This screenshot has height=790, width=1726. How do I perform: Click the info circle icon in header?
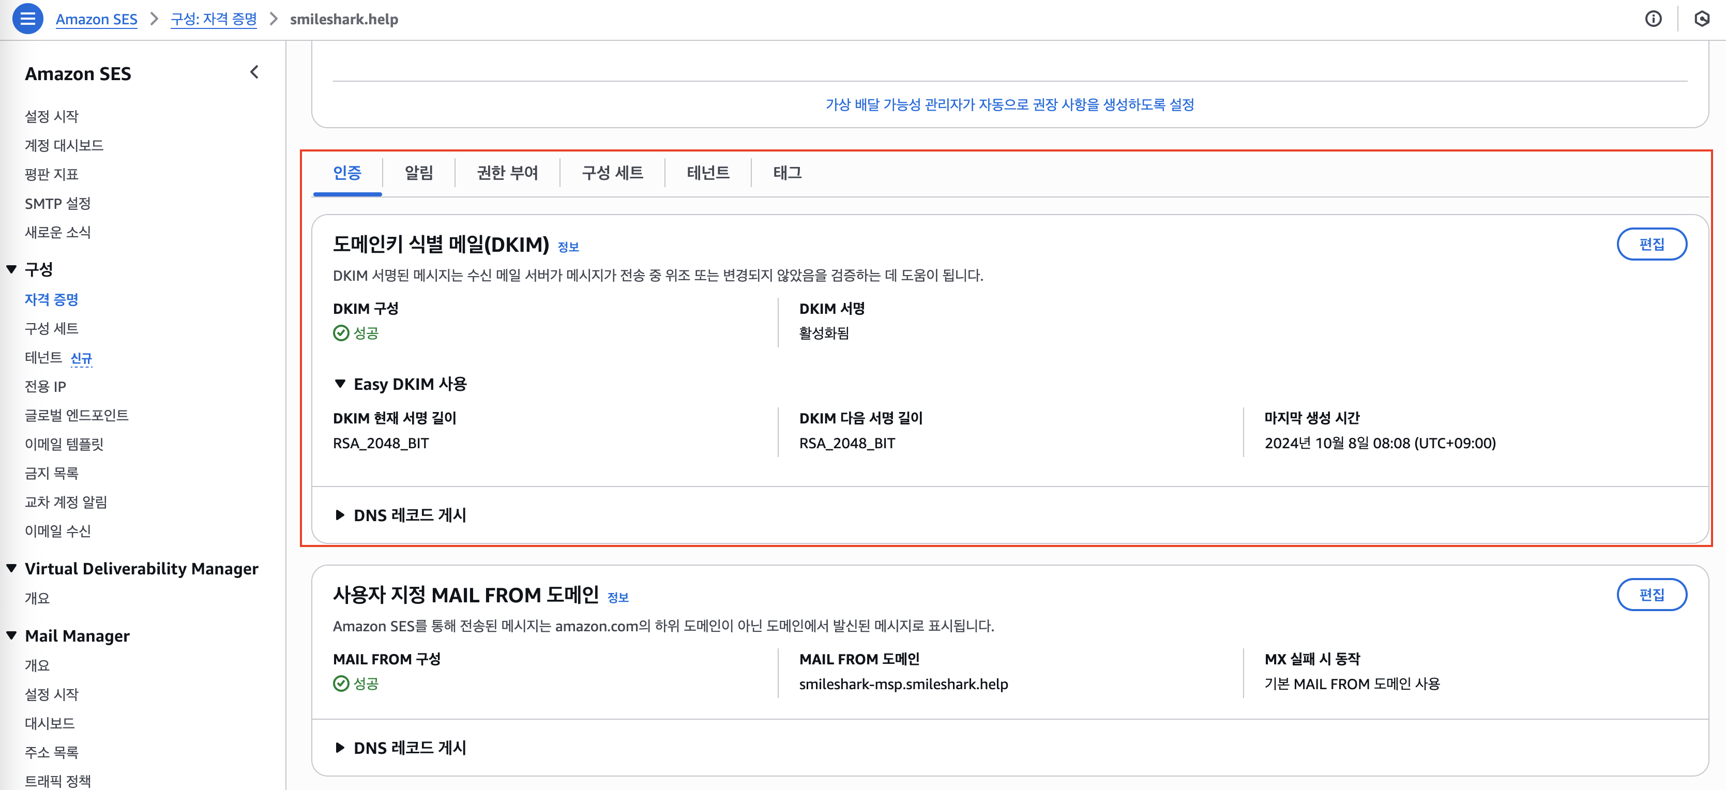pos(1653,19)
